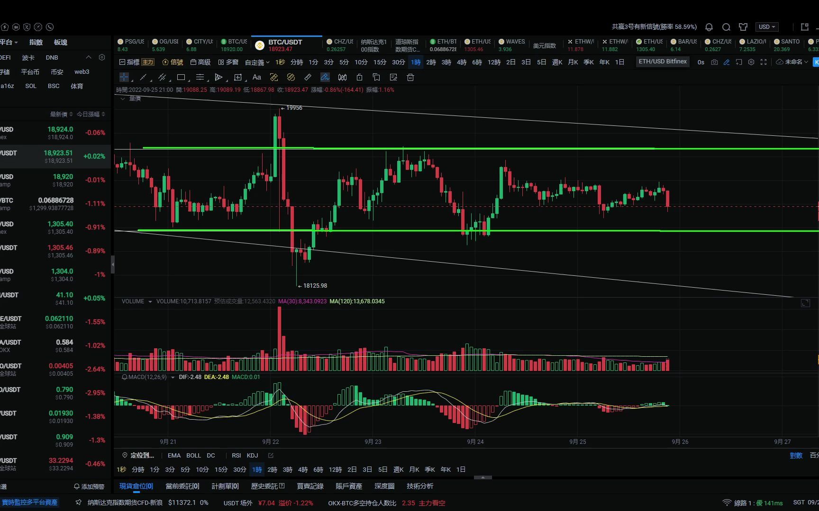Expand the 自定義 dropdown
The height and width of the screenshot is (511, 819).
[257, 62]
